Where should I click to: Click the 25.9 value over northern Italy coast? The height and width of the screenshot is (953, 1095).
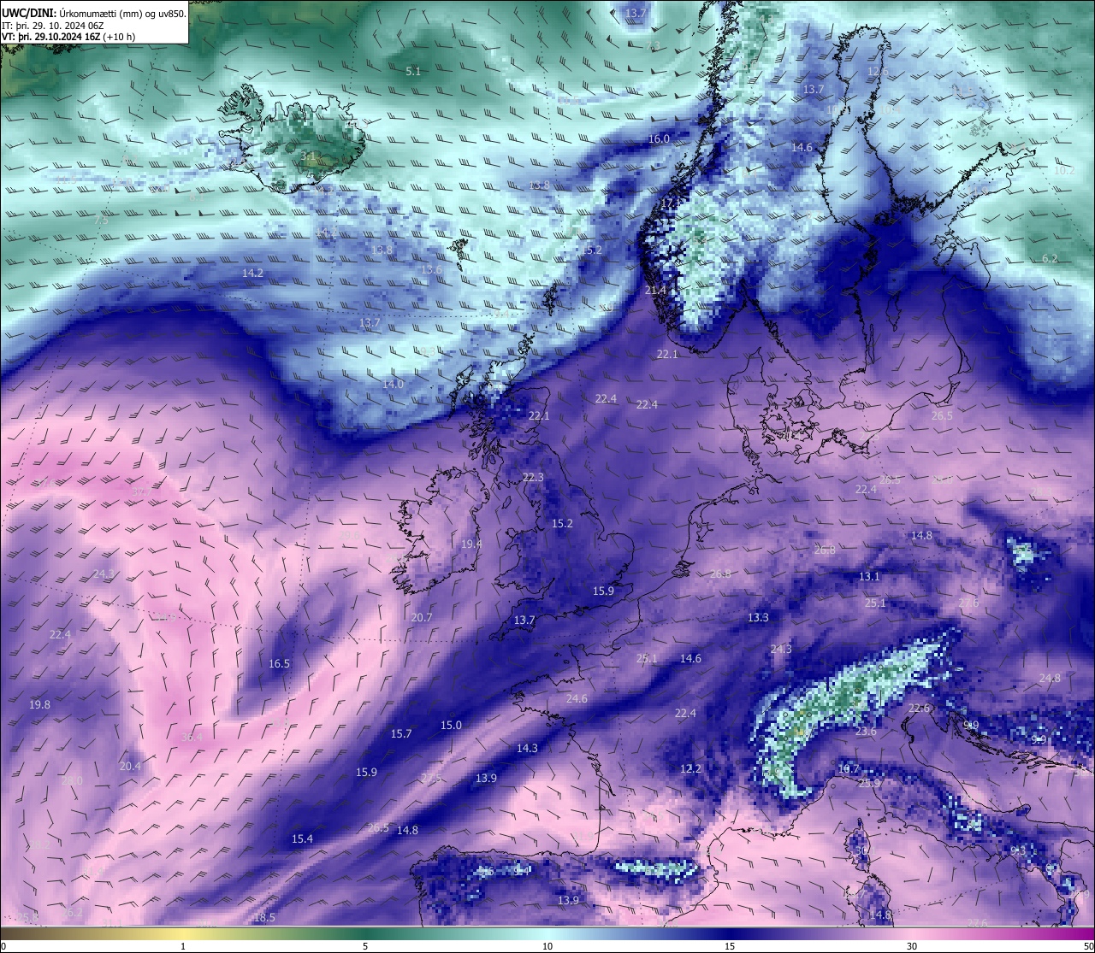(x=869, y=784)
